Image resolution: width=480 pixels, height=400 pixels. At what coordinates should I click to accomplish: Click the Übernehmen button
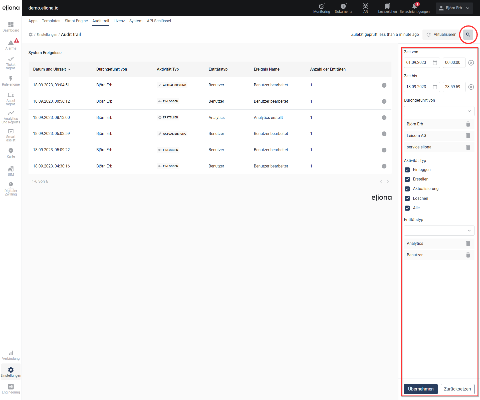pyautogui.click(x=420, y=389)
